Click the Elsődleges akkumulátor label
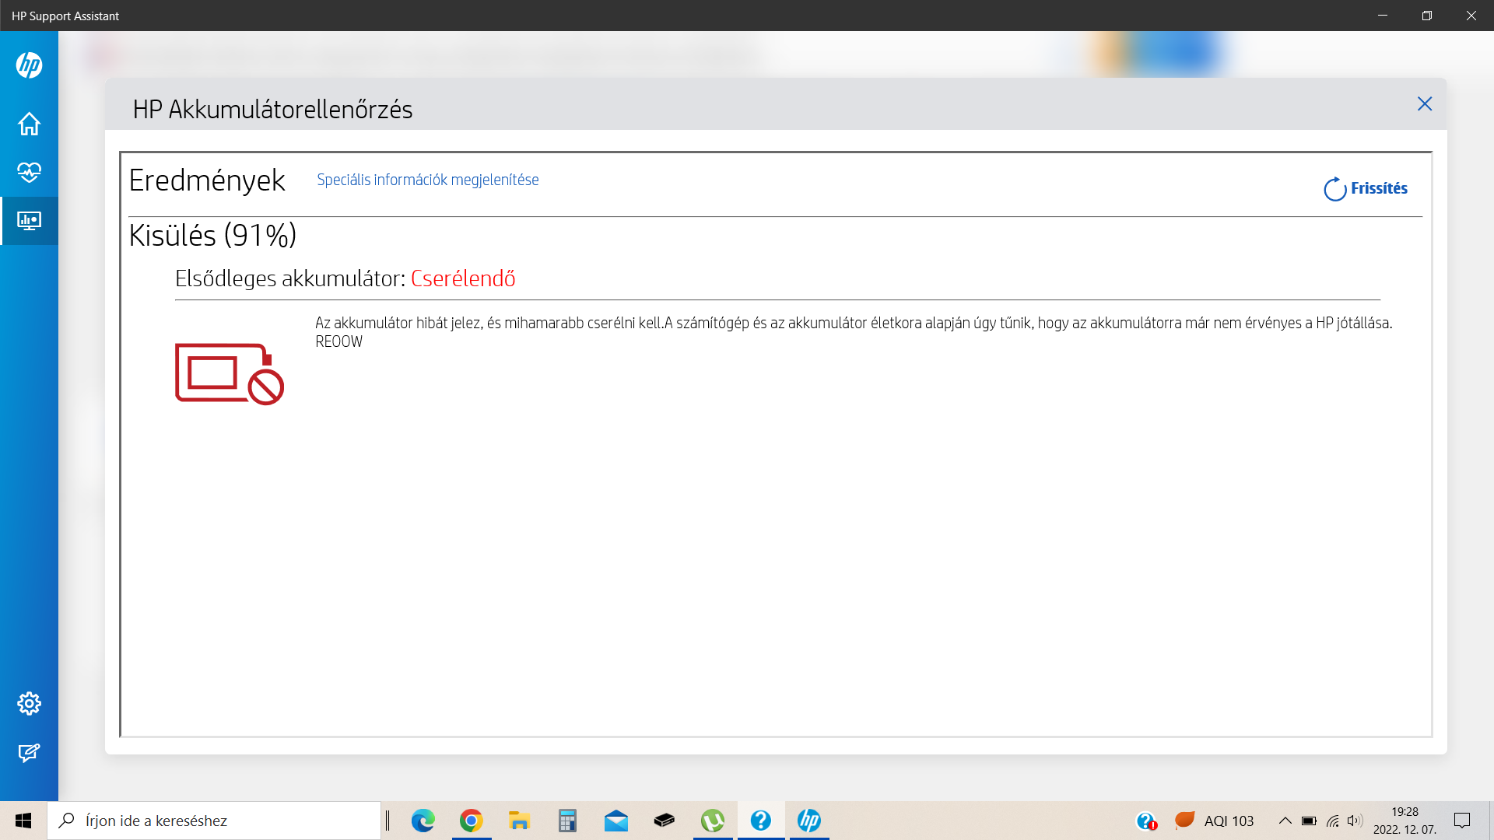Image resolution: width=1494 pixels, height=840 pixels. (x=290, y=278)
